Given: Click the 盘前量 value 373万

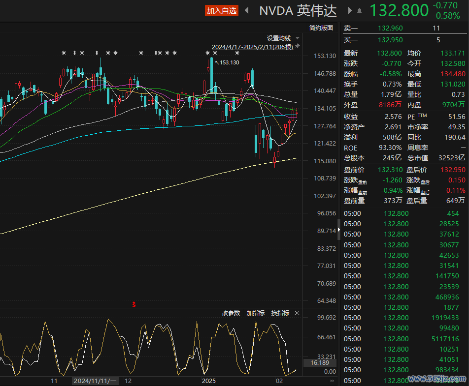Looking at the screenshot, I should 393,200.
